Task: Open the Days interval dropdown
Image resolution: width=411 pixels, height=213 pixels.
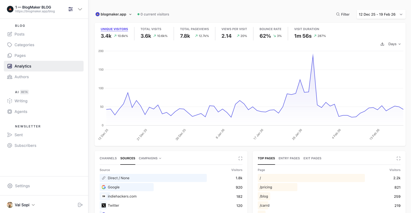Action: 394,44
